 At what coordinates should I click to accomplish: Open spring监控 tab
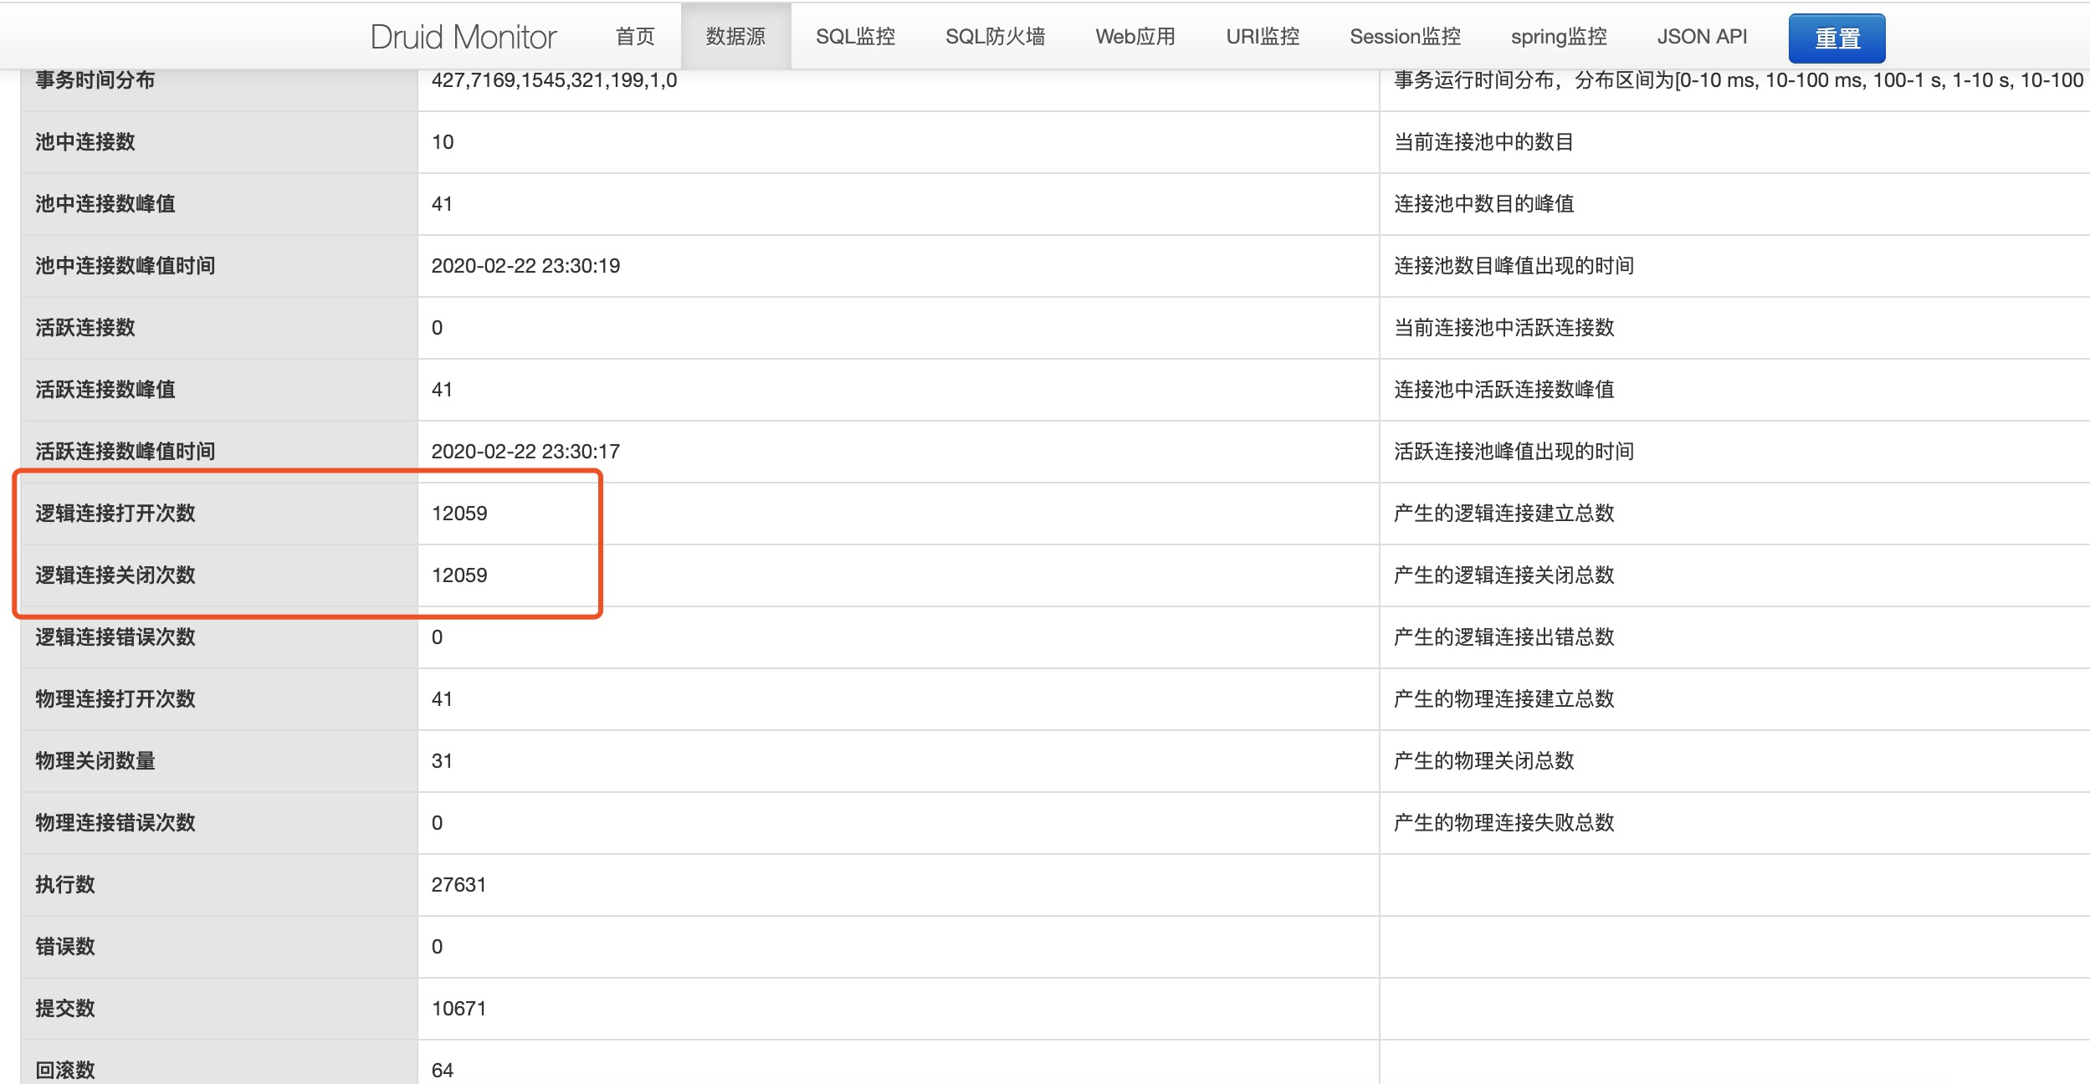coord(1559,37)
